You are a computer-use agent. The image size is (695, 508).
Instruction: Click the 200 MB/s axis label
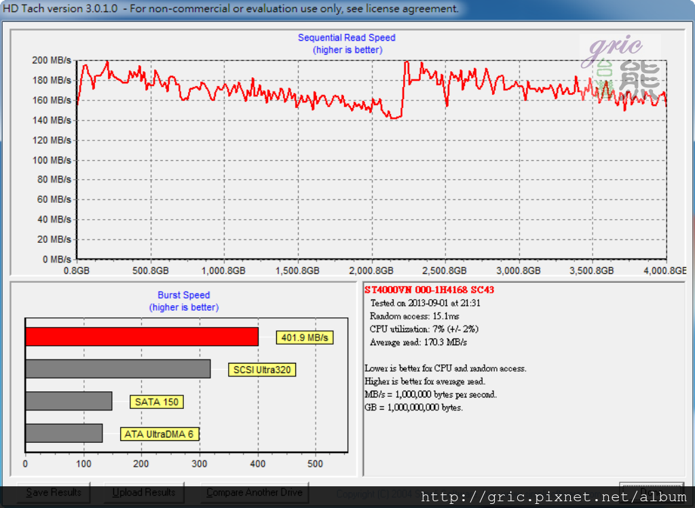click(52, 60)
